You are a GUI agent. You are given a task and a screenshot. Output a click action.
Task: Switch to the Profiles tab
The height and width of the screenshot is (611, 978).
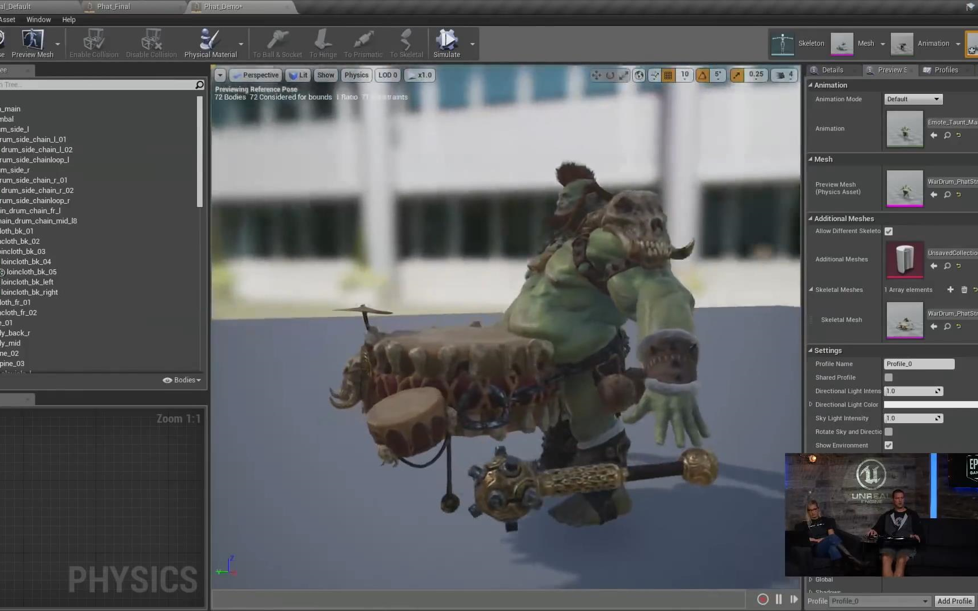[945, 70]
